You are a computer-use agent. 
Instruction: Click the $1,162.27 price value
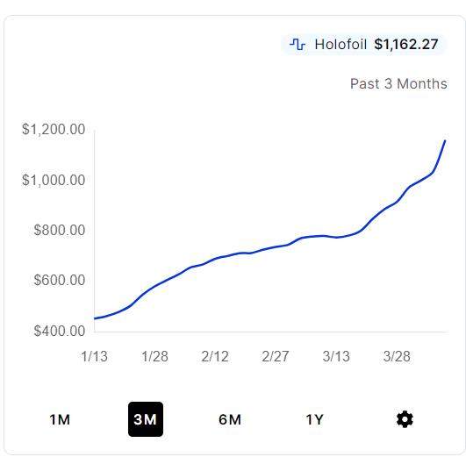pos(406,45)
